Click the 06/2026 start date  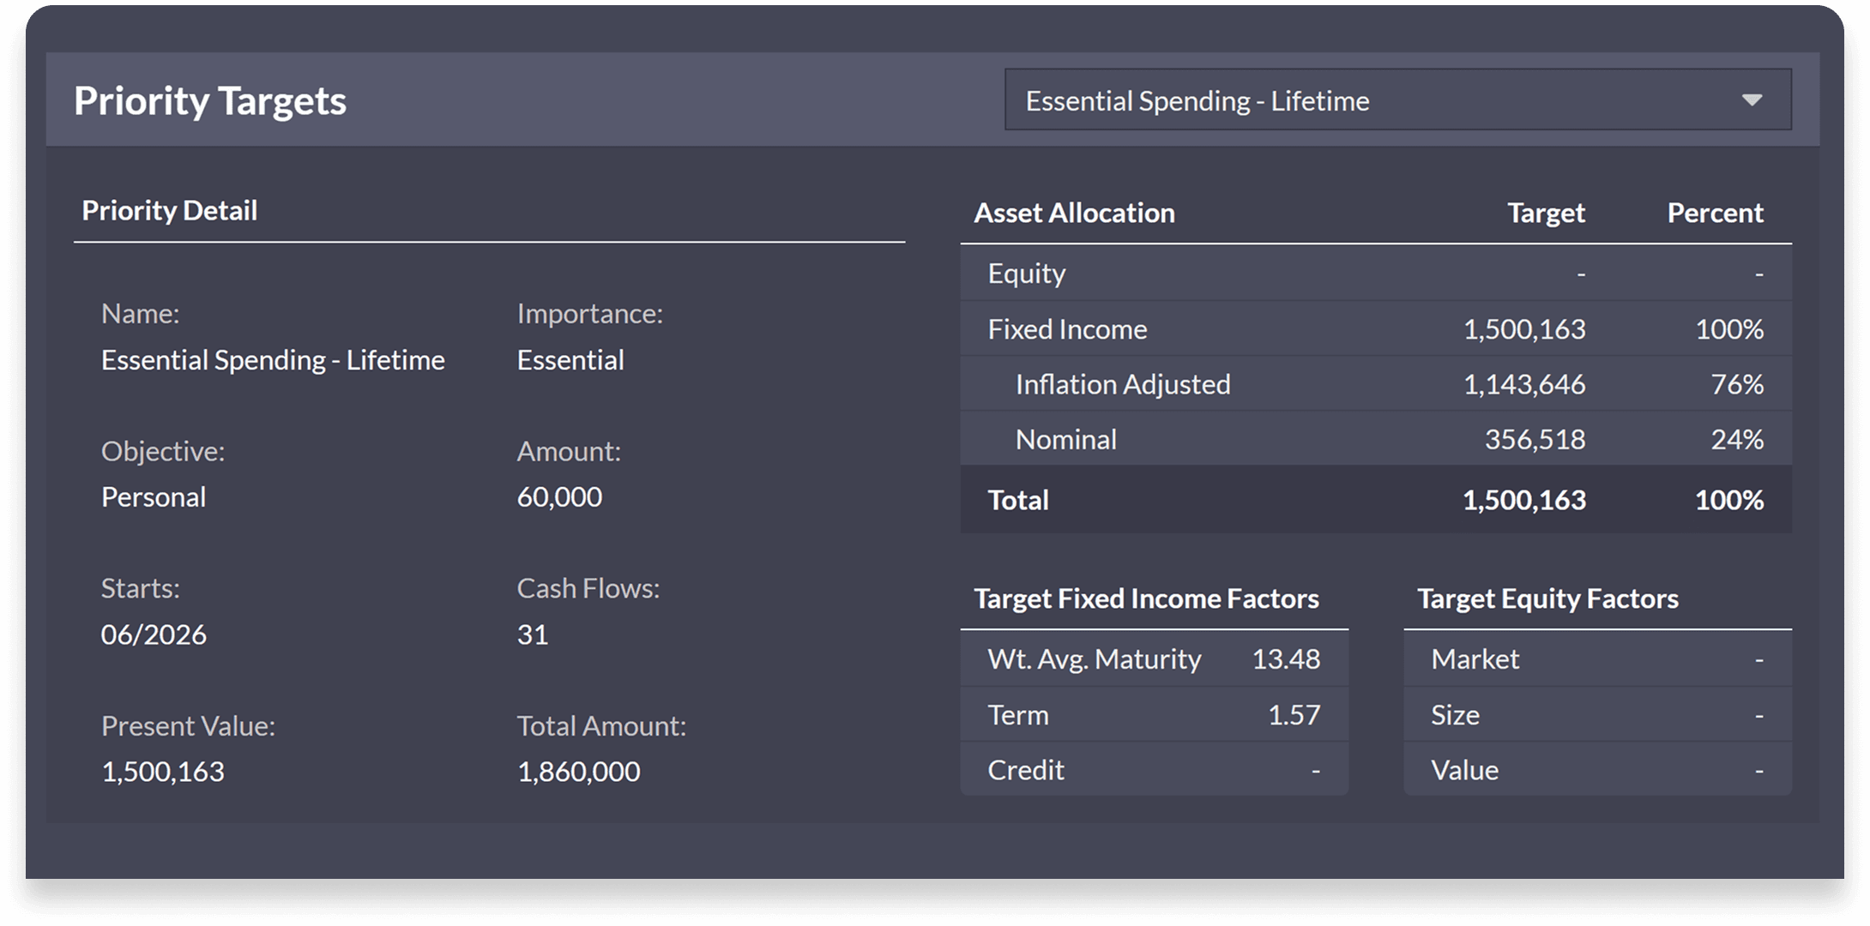pyautogui.click(x=154, y=635)
